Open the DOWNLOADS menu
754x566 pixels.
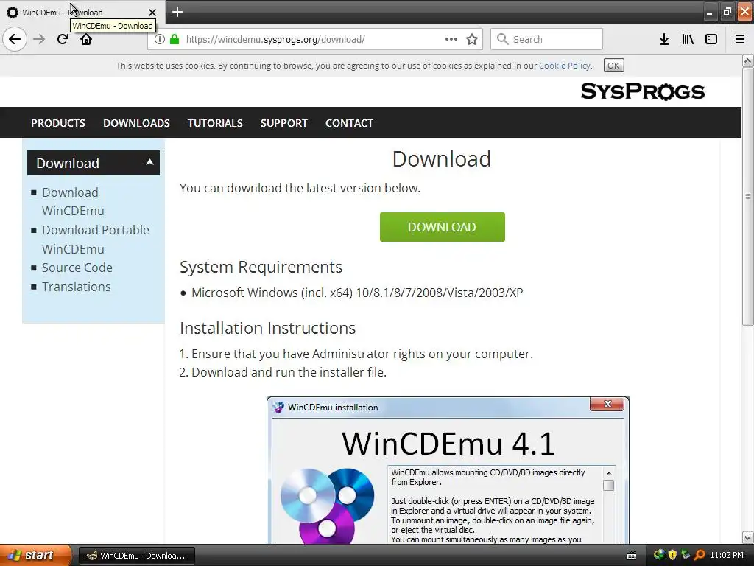pos(136,123)
